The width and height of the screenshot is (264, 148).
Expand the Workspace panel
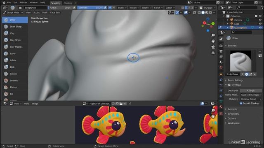[x=233, y=123]
